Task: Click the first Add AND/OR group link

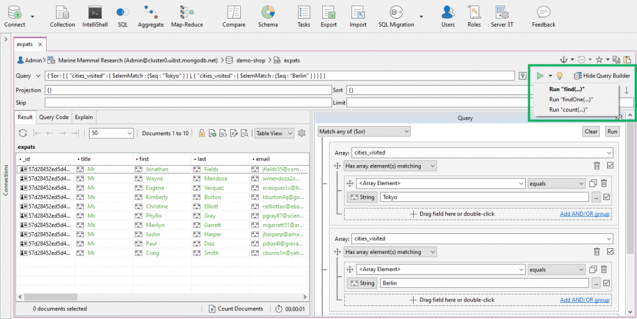Action: click(x=585, y=213)
